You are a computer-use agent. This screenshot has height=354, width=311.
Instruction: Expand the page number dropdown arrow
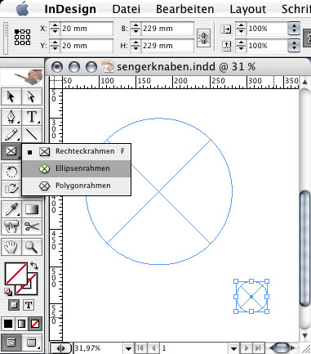[x=233, y=348]
